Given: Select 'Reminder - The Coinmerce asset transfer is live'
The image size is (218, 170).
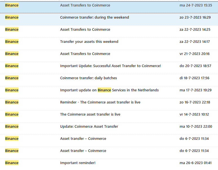Looking at the screenshot, I should click(x=100, y=102).
